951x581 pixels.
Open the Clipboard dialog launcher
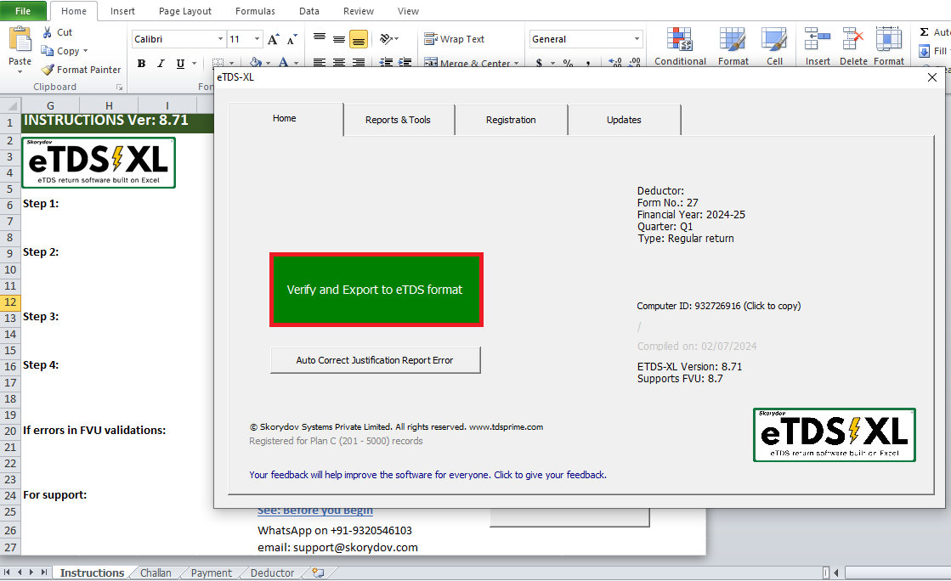[x=120, y=87]
